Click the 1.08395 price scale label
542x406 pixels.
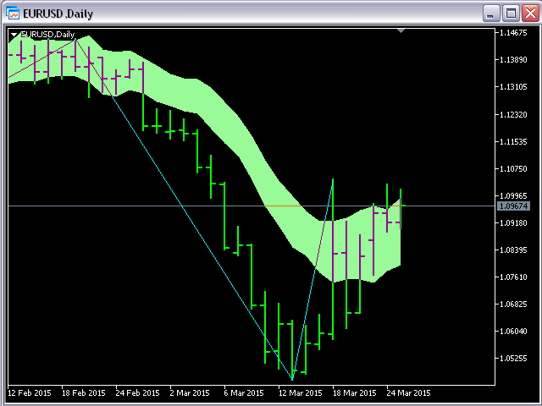(514, 250)
